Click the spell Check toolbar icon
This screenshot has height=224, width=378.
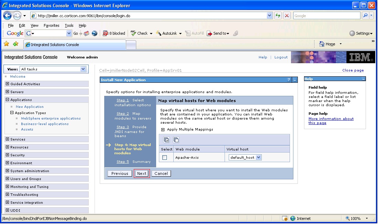(133, 33)
